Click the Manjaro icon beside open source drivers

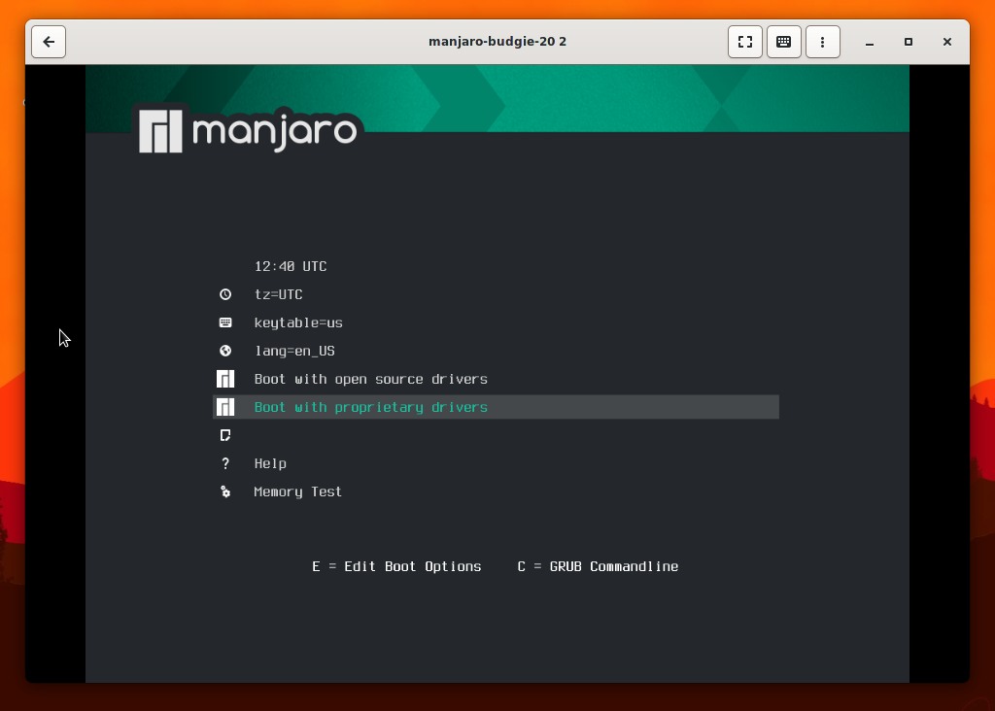pos(225,379)
